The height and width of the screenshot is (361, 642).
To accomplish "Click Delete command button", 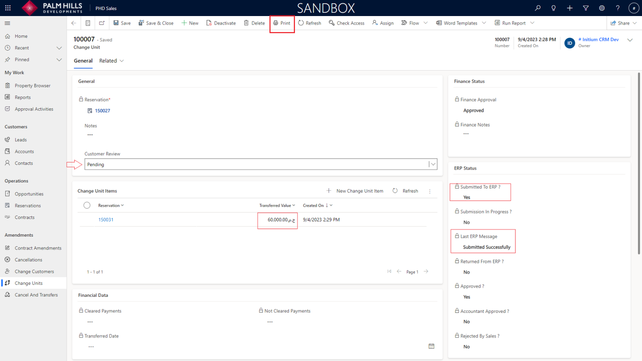I will coord(254,23).
